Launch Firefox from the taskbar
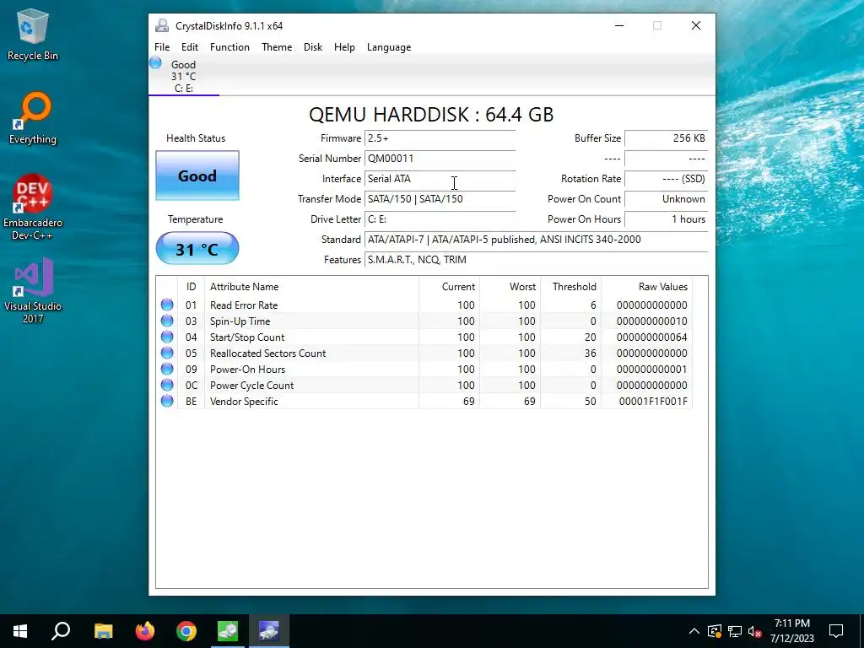This screenshot has width=864, height=648. [x=145, y=631]
